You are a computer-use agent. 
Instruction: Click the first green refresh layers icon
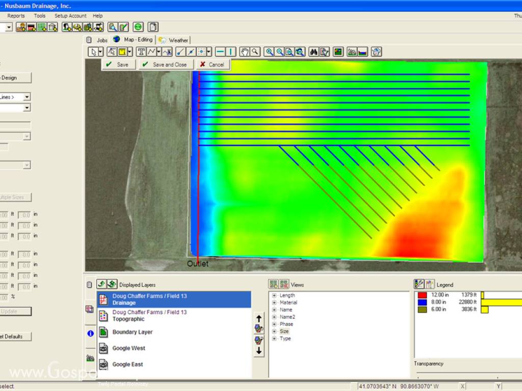(x=101, y=284)
